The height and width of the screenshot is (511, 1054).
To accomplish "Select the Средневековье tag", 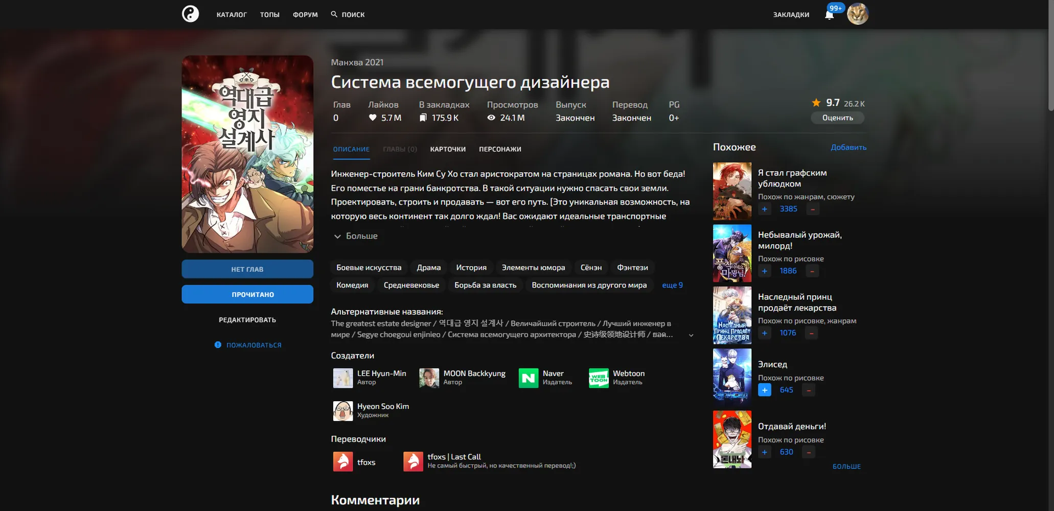I will [x=411, y=285].
